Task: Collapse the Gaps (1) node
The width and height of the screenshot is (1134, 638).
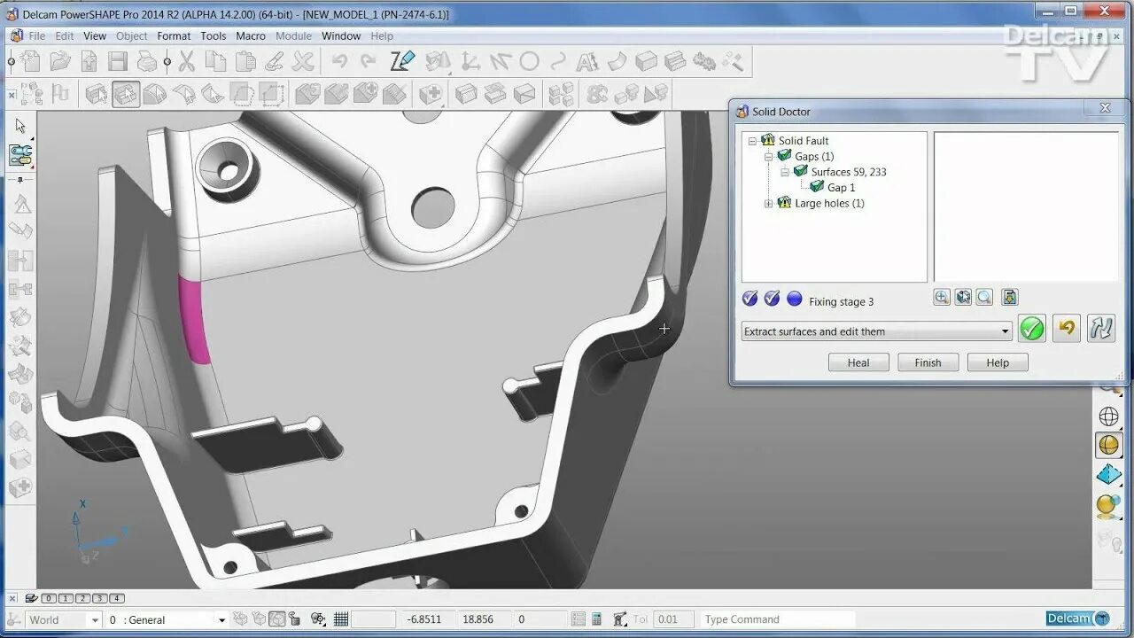Action: 769,156
